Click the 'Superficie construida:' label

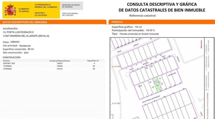pos(15,49)
